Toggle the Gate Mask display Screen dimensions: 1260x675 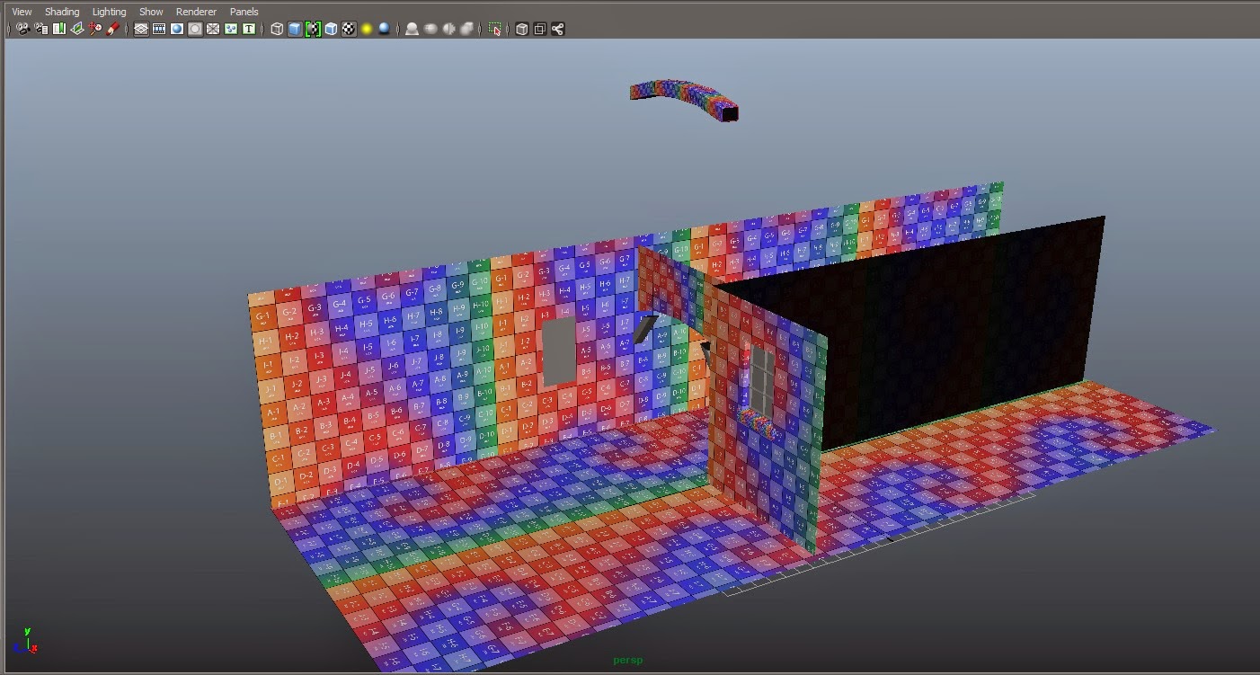tap(195, 29)
